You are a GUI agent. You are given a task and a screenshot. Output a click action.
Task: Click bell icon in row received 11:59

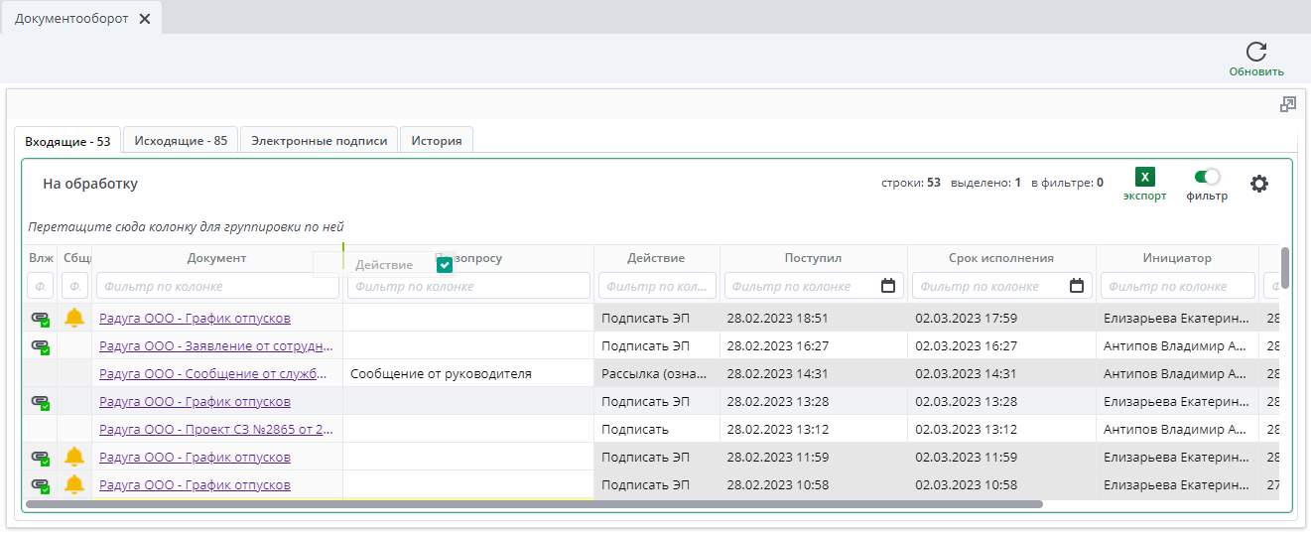point(74,457)
